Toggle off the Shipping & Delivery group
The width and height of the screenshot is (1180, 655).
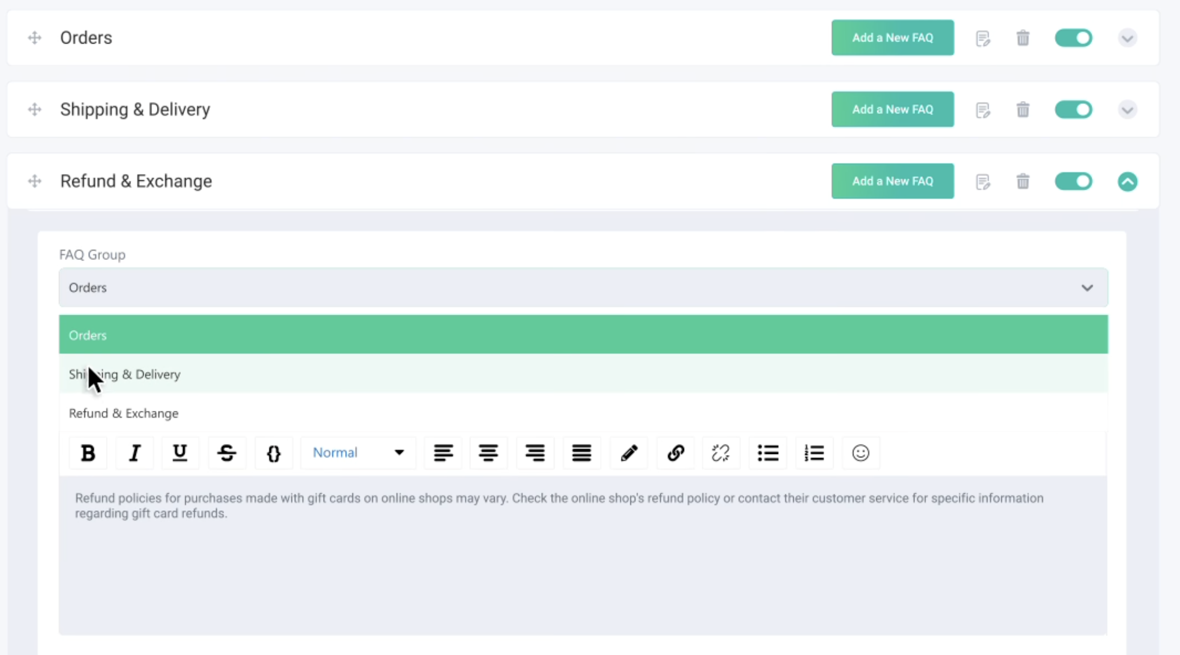pyautogui.click(x=1074, y=110)
